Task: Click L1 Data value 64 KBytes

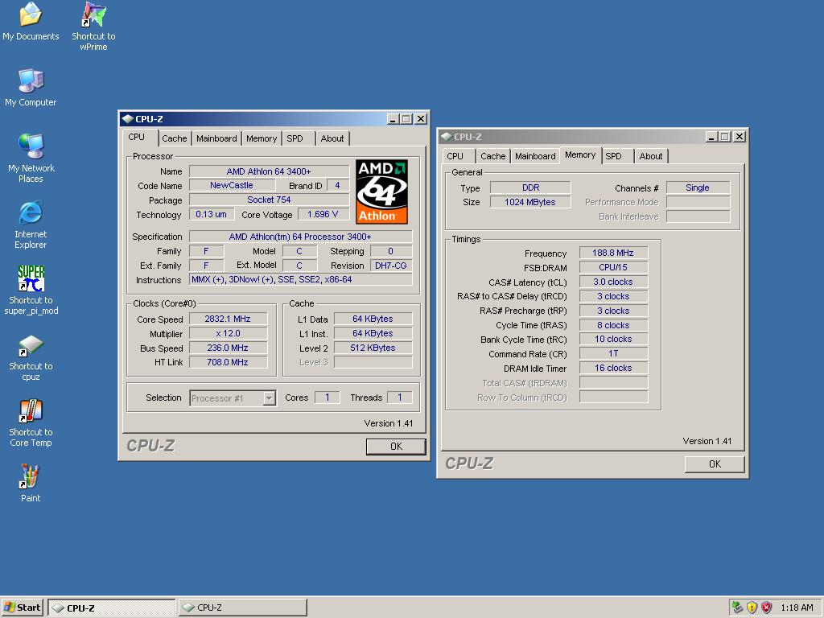Action: (373, 319)
